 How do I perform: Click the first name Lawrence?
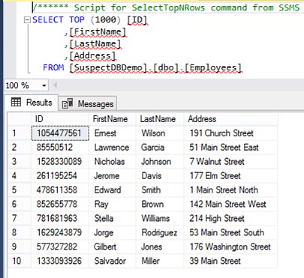tap(112, 148)
